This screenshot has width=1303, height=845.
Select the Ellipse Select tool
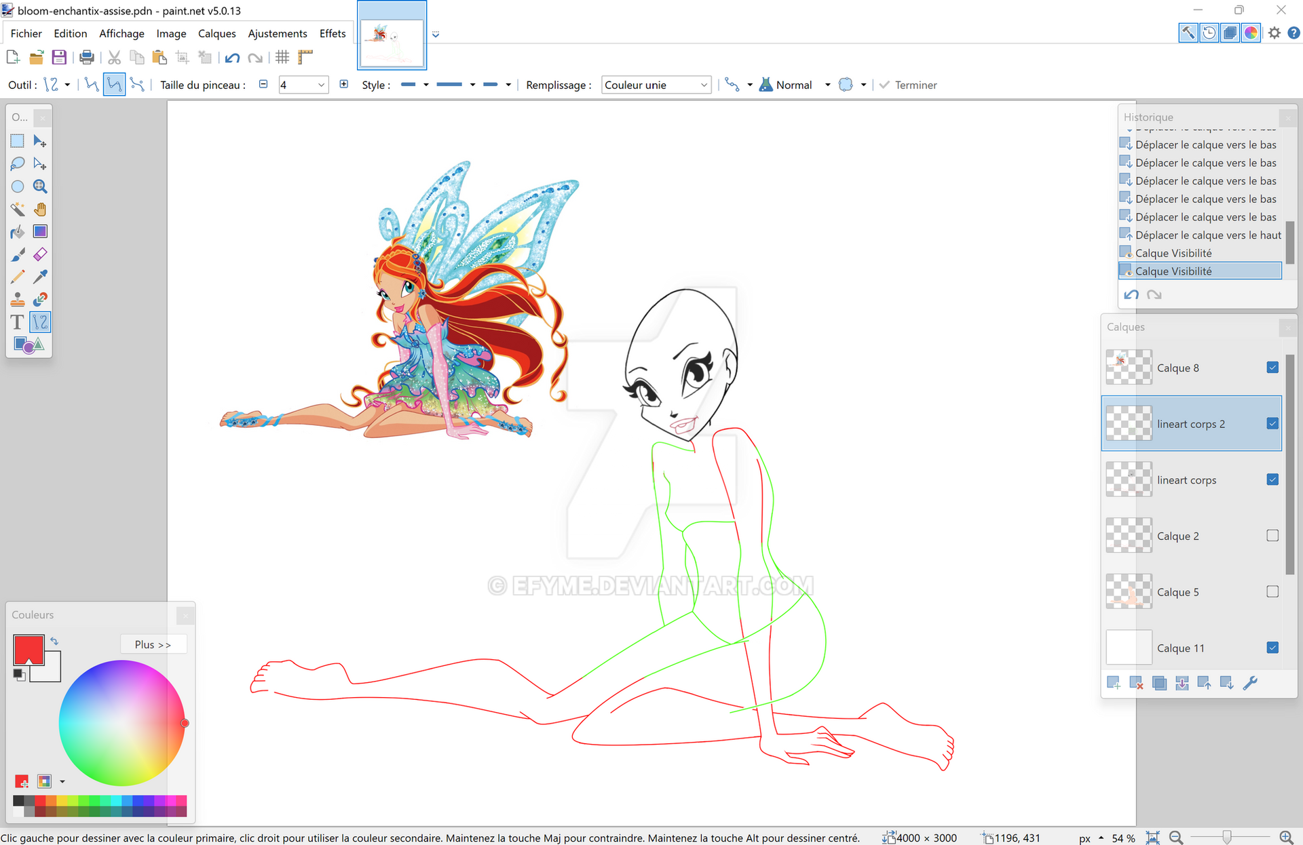click(x=18, y=186)
